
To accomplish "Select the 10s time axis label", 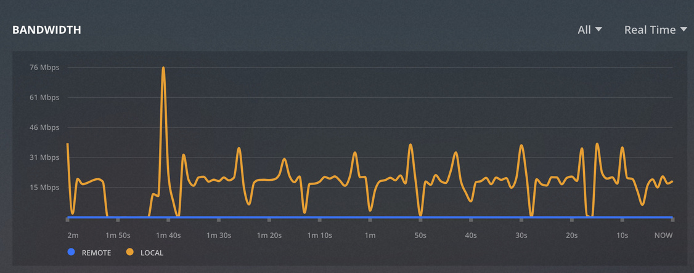I will tap(623, 235).
